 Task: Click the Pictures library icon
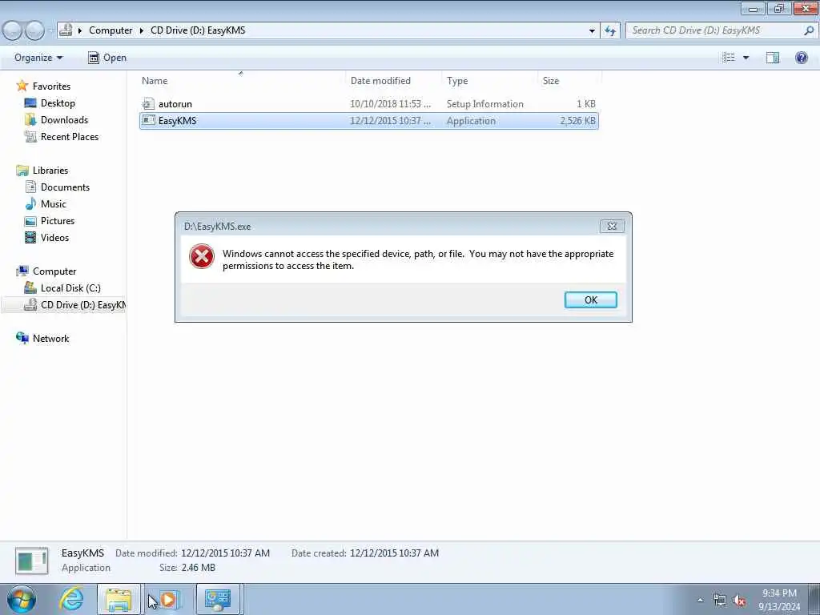click(x=30, y=221)
